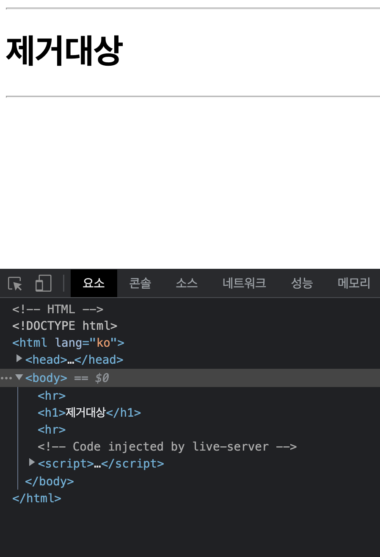Switch to the 요소 tab

94,283
